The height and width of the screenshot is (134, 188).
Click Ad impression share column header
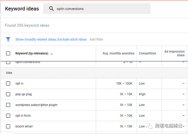click(x=174, y=53)
